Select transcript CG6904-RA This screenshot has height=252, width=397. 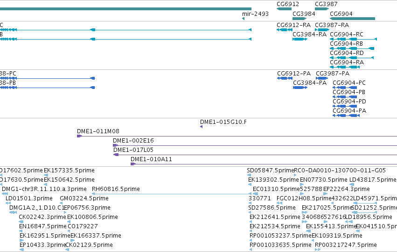point(345,67)
